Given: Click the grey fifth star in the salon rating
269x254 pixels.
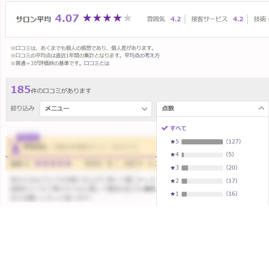Looking at the screenshot, I should coord(127,18).
